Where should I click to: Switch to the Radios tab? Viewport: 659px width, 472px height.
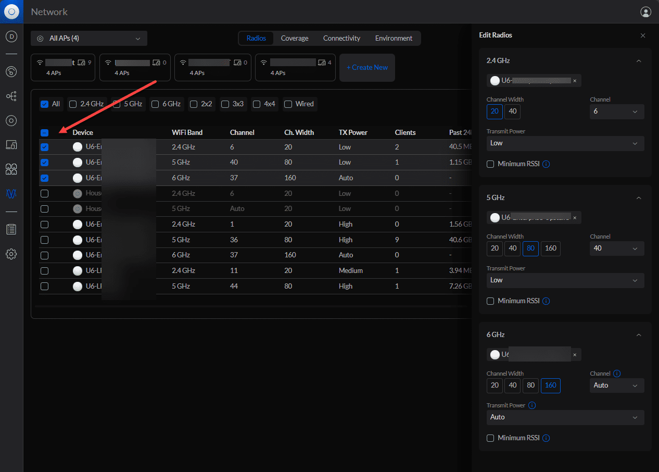point(256,38)
